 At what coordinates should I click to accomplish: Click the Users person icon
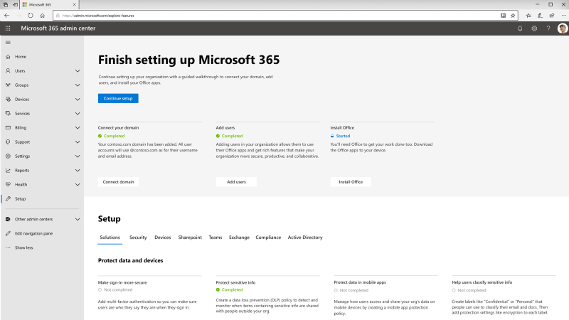[8, 70]
